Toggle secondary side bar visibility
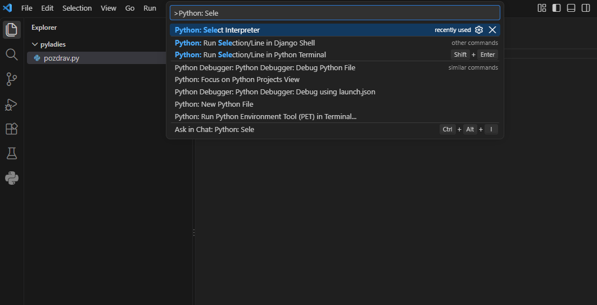Viewport: 597px width, 305px height. pyautogui.click(x=586, y=8)
